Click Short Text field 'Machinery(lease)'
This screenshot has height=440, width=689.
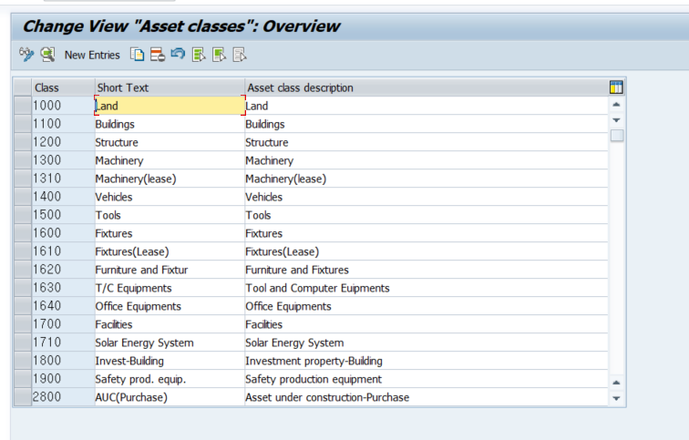[170, 179]
